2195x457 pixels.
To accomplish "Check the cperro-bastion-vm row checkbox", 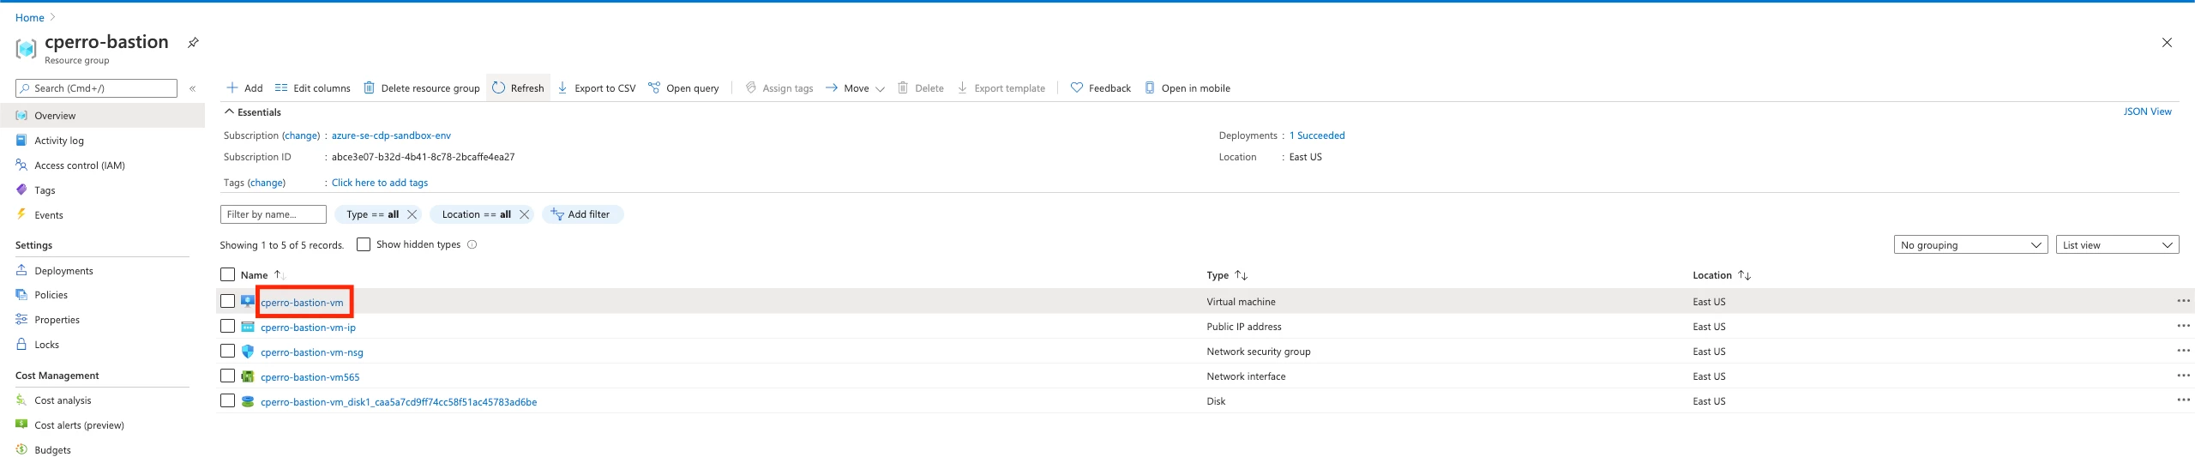I will (227, 301).
